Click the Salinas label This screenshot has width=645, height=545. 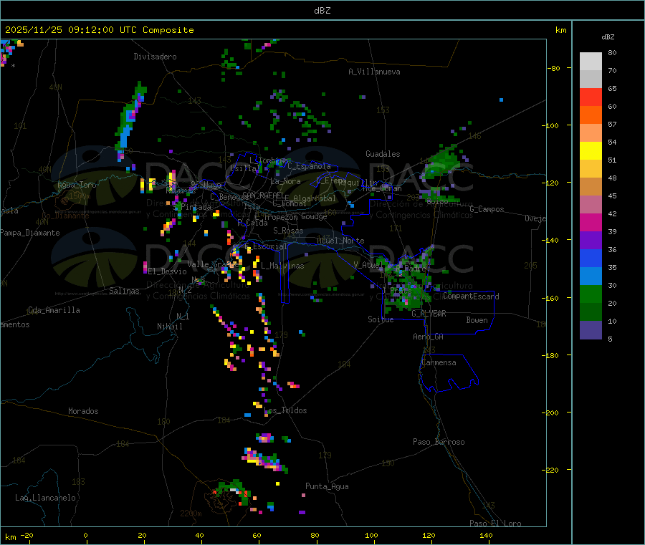tap(124, 291)
